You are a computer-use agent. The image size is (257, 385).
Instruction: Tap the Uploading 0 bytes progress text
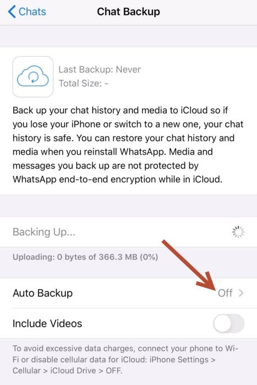point(85,257)
